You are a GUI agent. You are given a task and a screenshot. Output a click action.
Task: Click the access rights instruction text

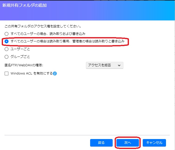[43, 26]
